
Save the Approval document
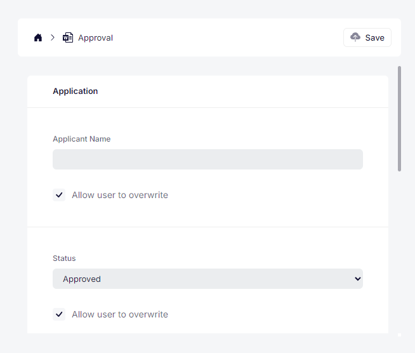pyautogui.click(x=367, y=37)
